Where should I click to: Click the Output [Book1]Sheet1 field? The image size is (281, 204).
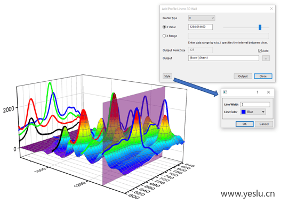click(x=223, y=58)
